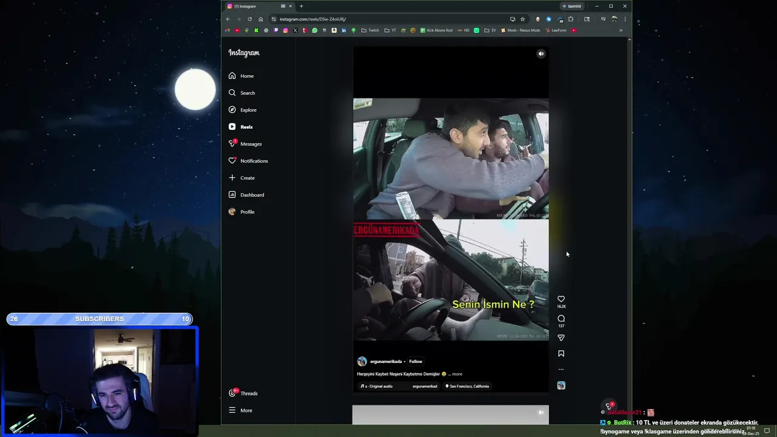Open Notifications in the sidebar
Viewport: 777px width, 437px height.
[x=248, y=161]
